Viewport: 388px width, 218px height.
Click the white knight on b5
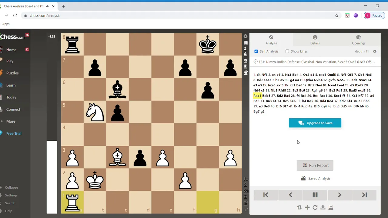point(95,112)
